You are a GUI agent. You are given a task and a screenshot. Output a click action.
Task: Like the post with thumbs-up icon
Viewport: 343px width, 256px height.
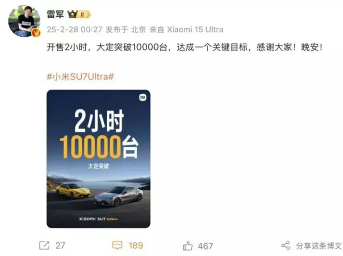tap(188, 246)
